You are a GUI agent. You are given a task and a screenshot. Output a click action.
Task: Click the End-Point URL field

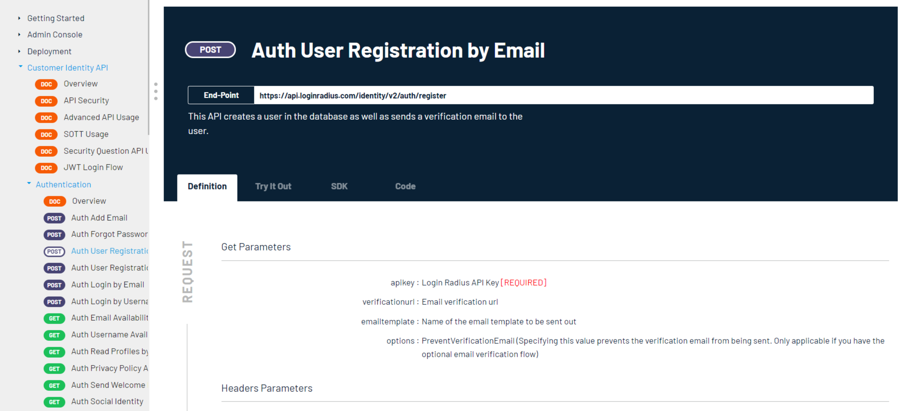click(x=562, y=96)
